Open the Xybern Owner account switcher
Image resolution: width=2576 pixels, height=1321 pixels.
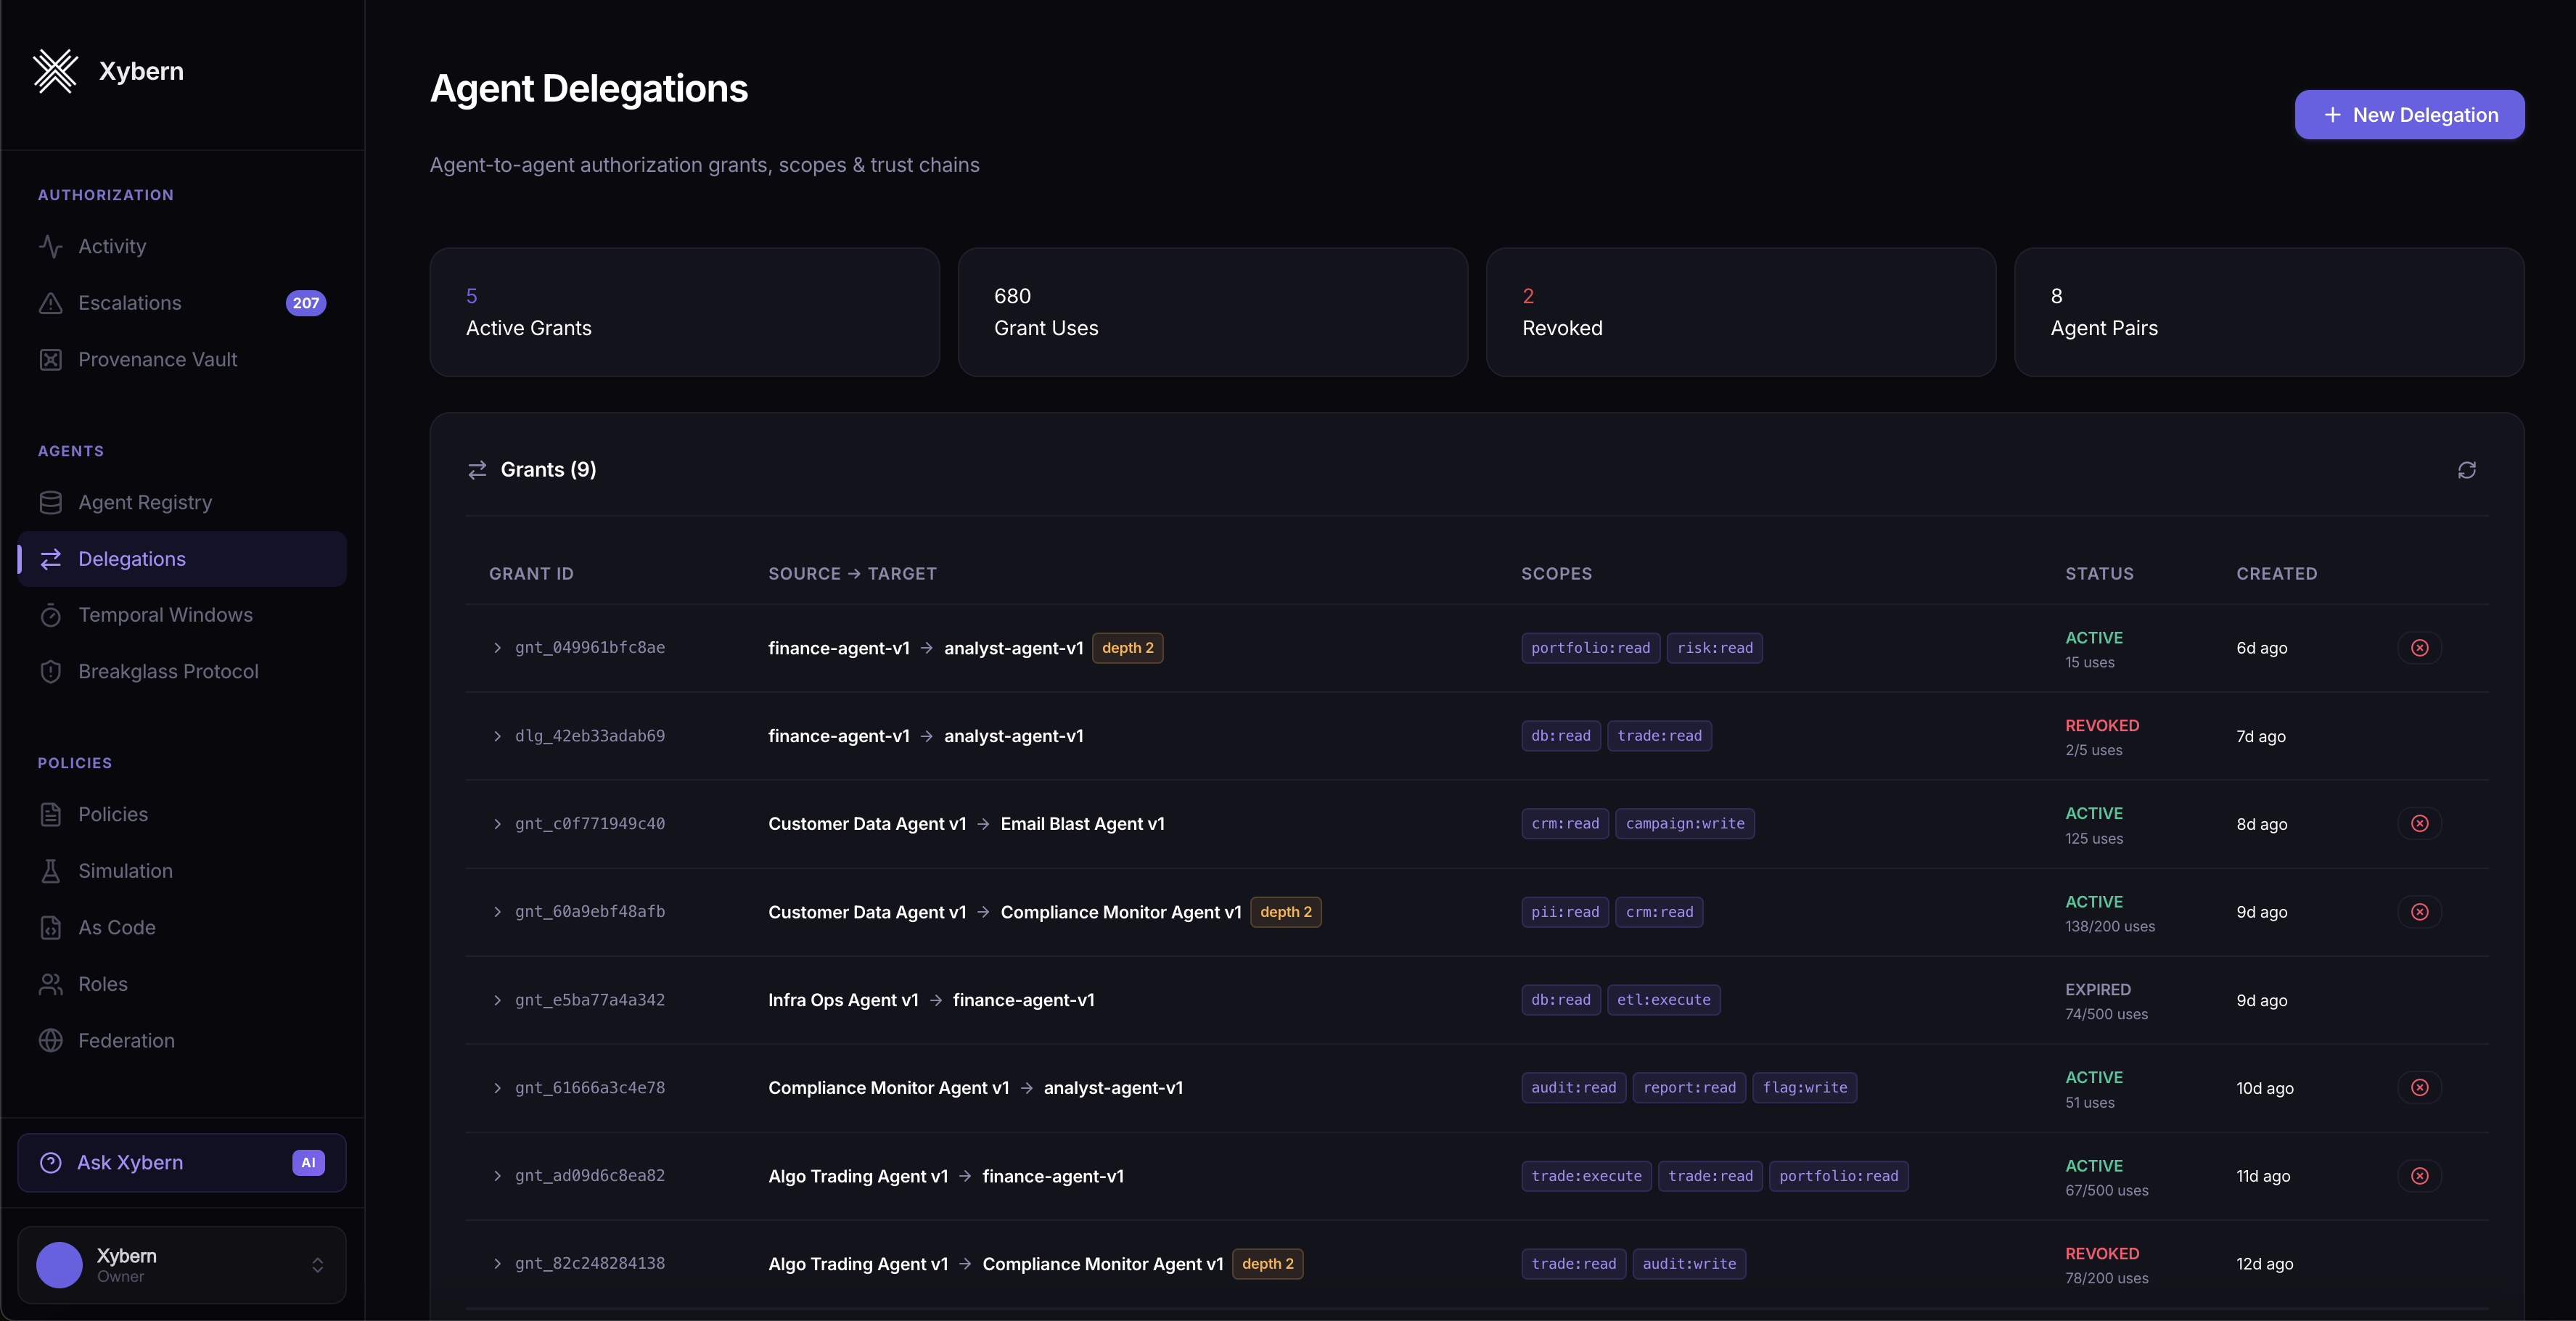click(182, 1265)
